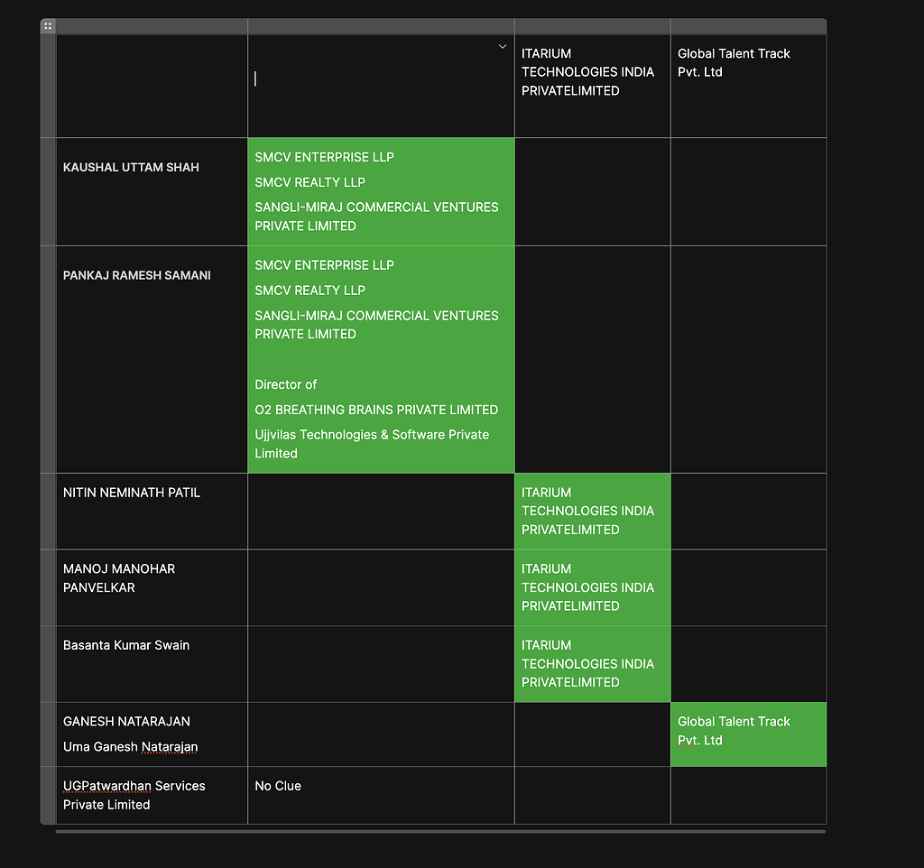Screen dimensions: 924x868
Task: Click the green Global Talent Track cell
Action: click(748, 734)
